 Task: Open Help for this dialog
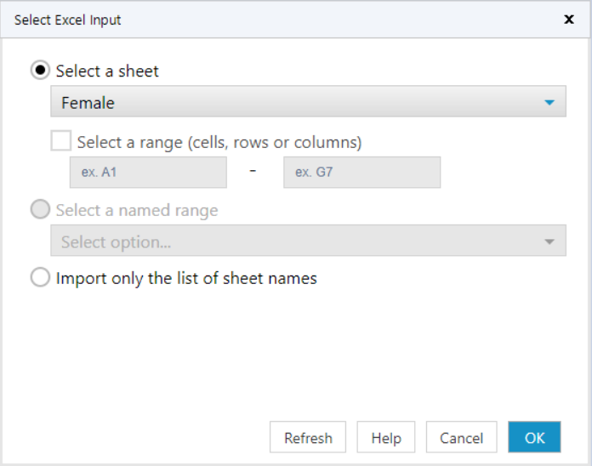[x=385, y=438]
